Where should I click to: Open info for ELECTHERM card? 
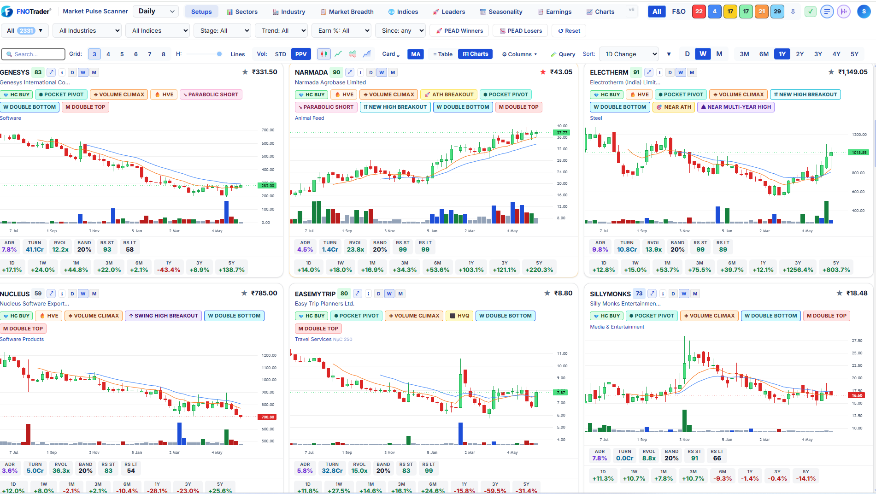659,72
